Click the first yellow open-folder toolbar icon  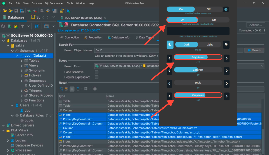coord(5,11)
